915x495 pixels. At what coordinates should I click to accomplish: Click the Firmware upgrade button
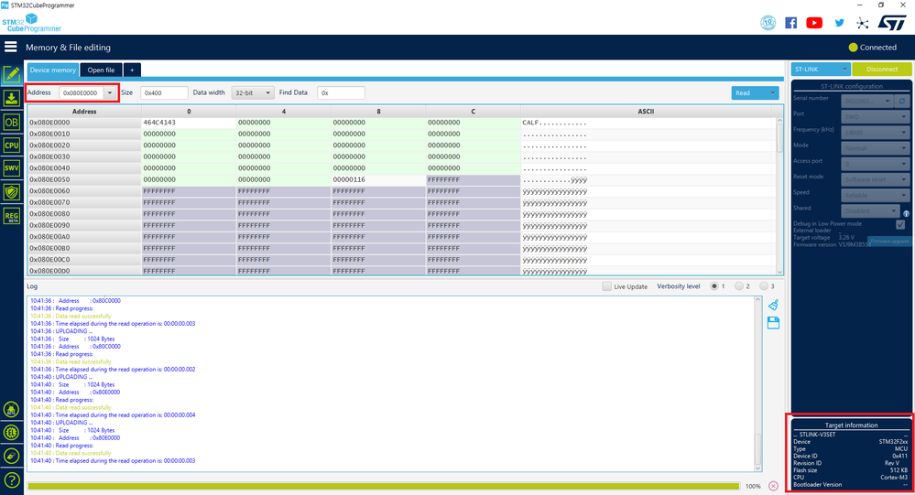(889, 241)
